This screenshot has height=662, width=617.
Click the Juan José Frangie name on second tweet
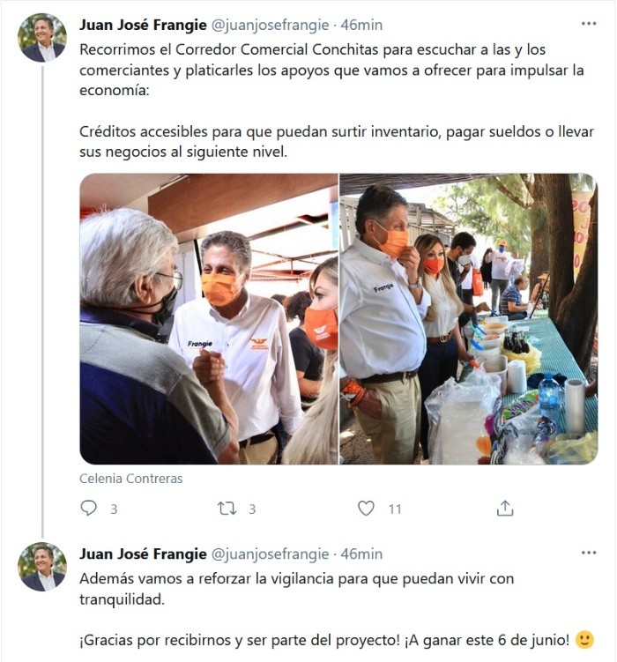[143, 554]
